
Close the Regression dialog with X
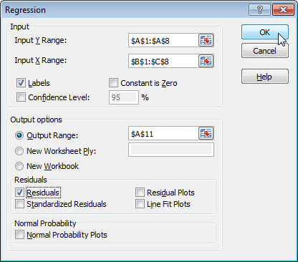coord(283,10)
